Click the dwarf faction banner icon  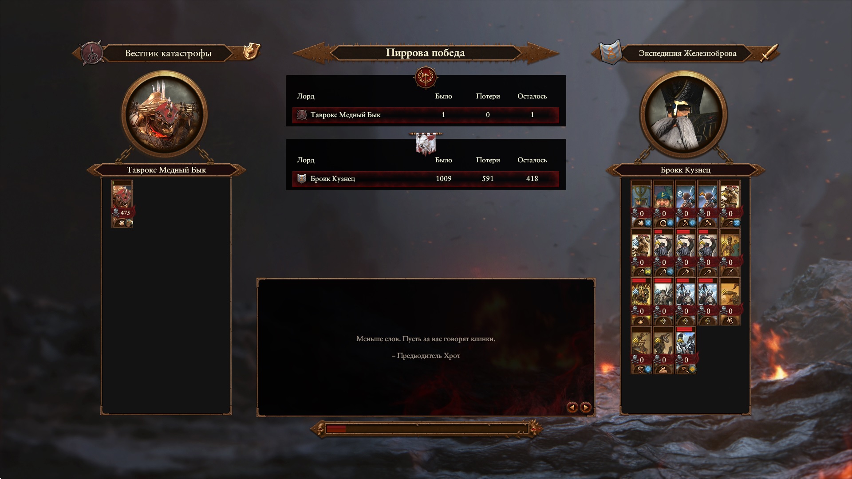pyautogui.click(x=610, y=53)
